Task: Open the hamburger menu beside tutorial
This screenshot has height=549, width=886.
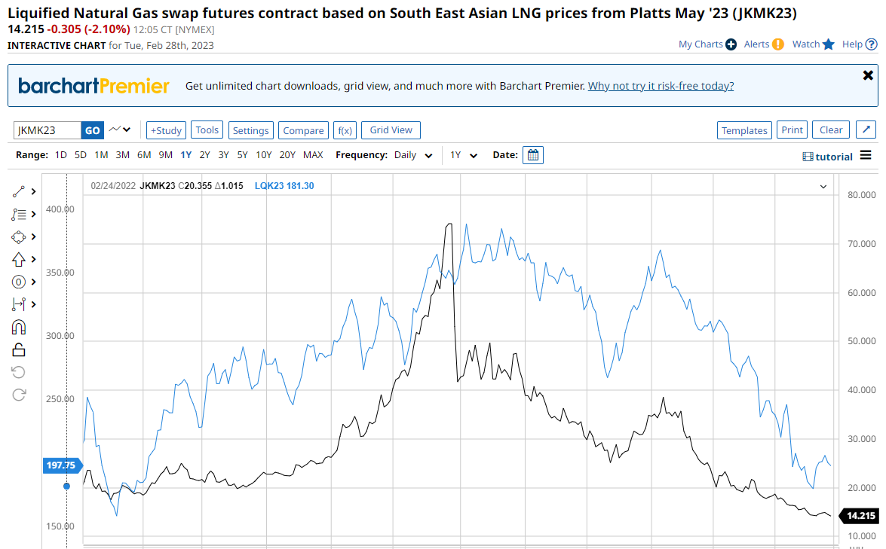Action: 866,156
